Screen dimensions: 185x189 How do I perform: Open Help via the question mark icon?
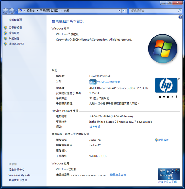click(180, 17)
